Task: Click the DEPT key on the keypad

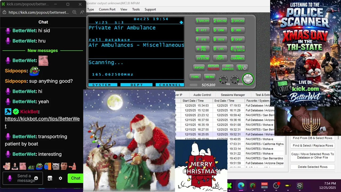Action: pyautogui.click(x=220, y=58)
